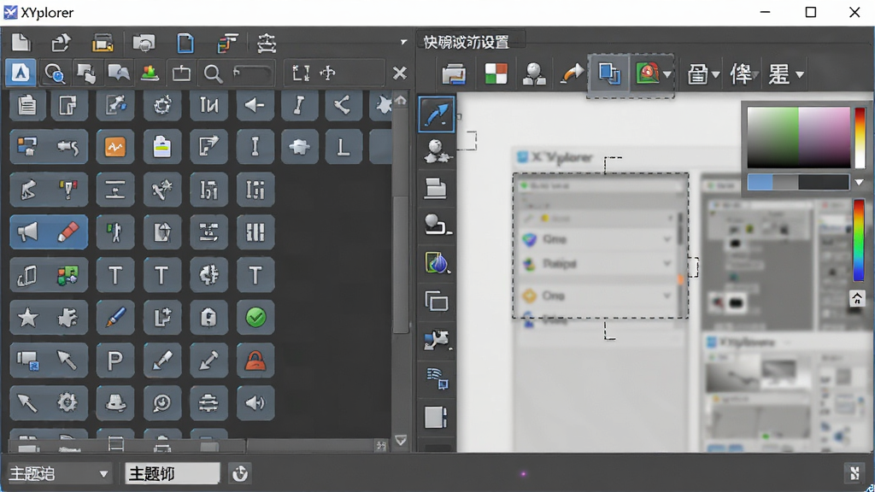Click the dark gray swatch under the gradient
Screen dimensions: 875x492
point(824,183)
